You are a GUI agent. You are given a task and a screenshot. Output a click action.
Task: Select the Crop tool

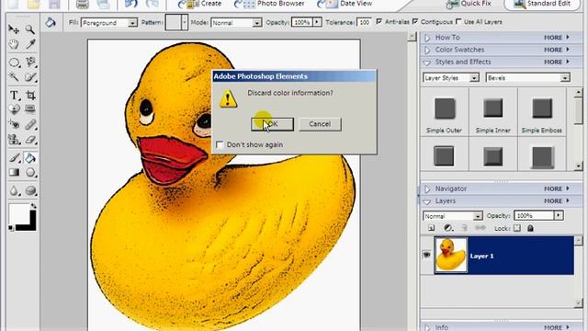tap(30, 95)
